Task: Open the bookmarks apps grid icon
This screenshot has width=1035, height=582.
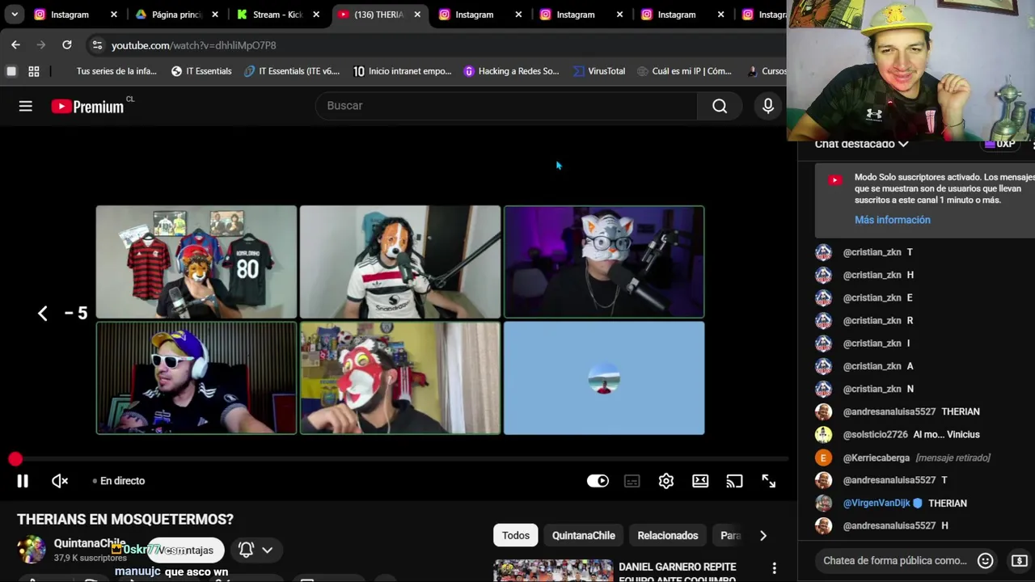Action: point(34,71)
